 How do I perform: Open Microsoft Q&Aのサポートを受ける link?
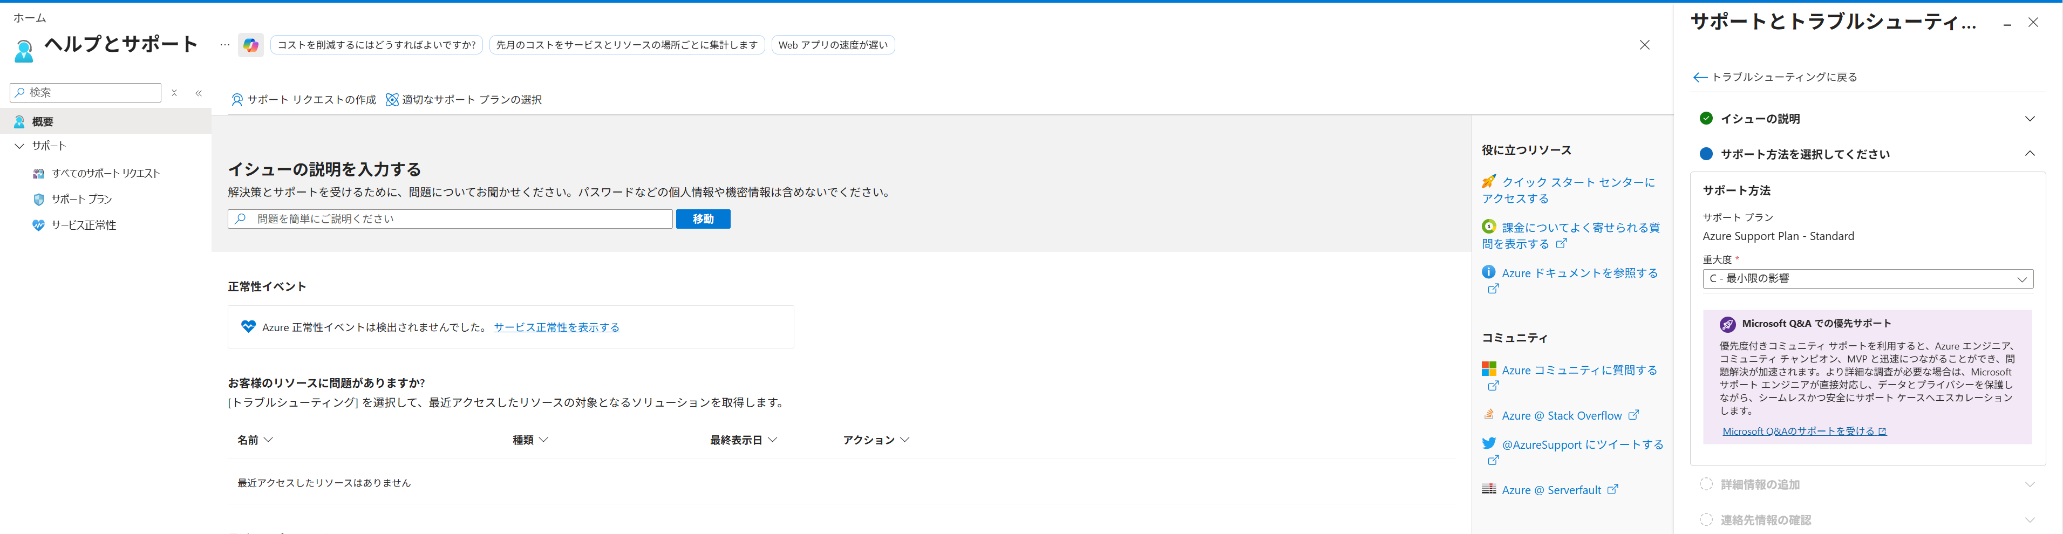click(1803, 432)
